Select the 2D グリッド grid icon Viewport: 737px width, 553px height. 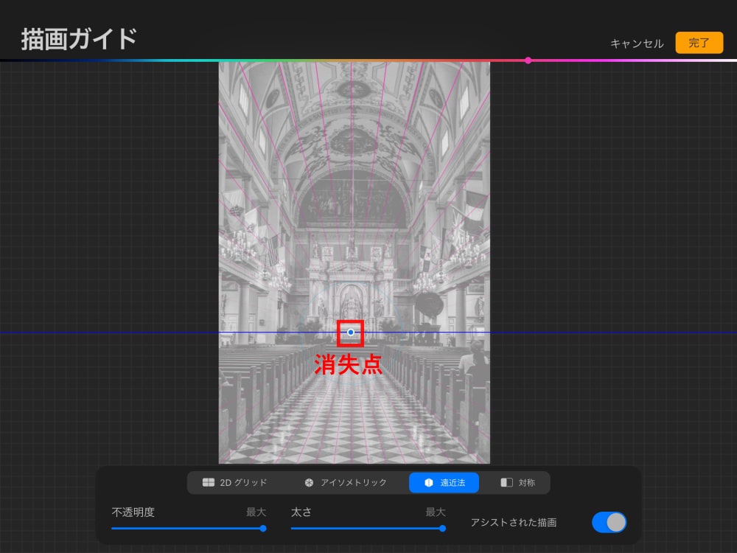click(x=210, y=483)
